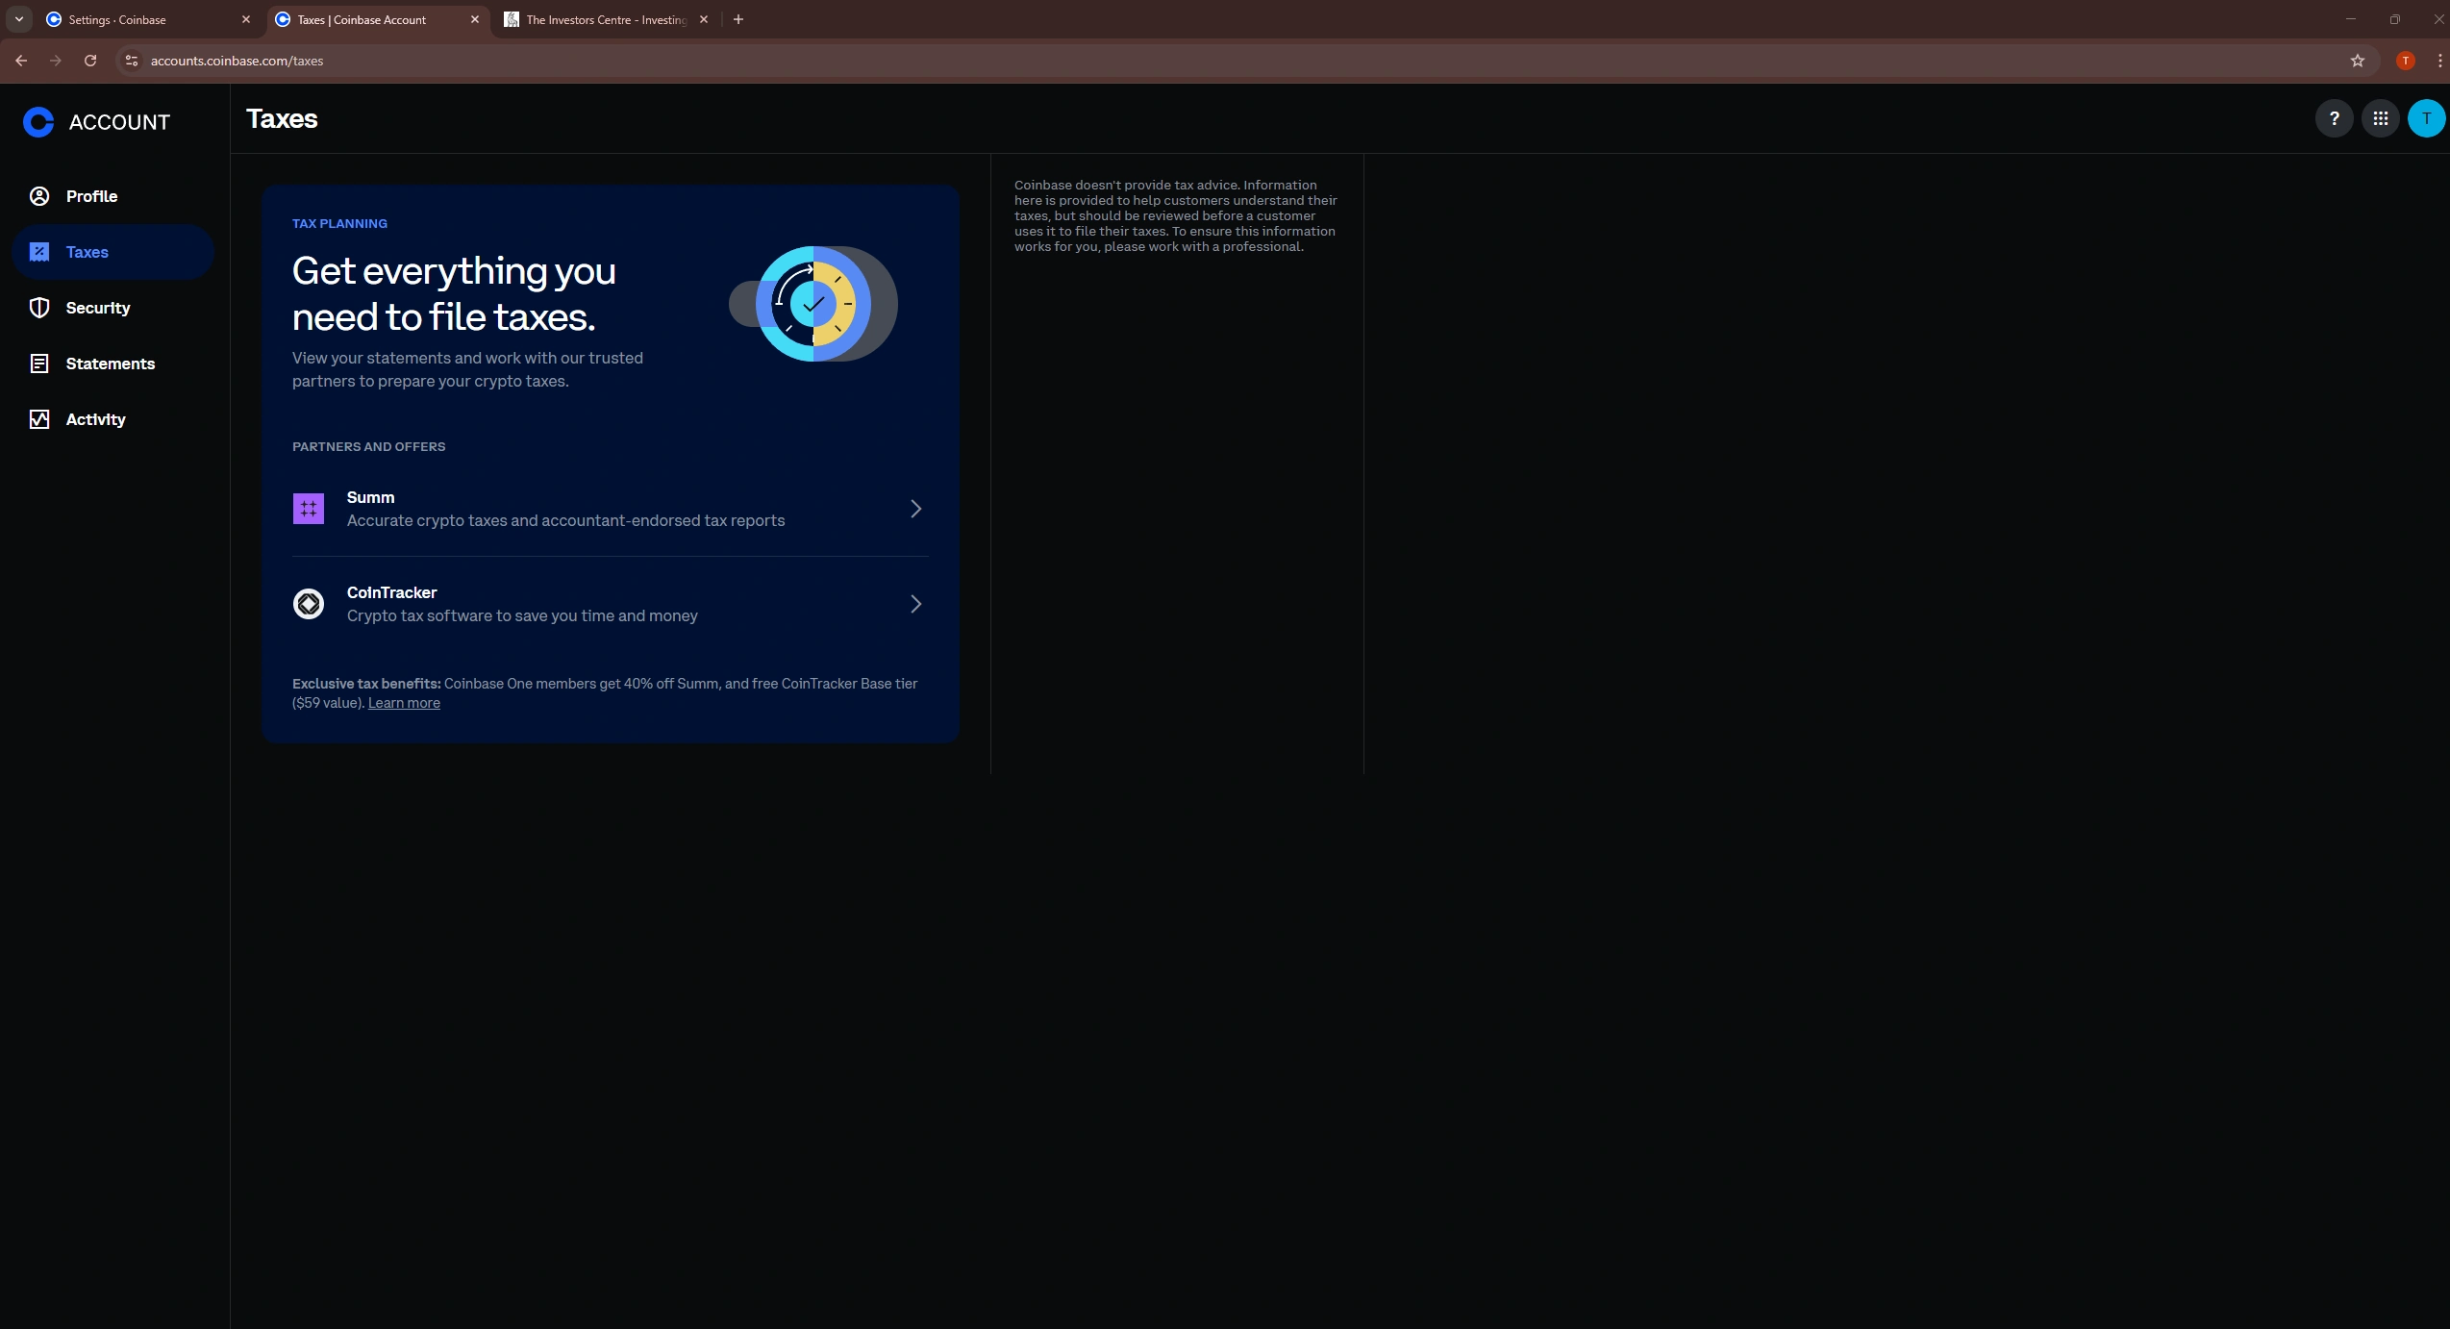The height and width of the screenshot is (1329, 2450).
Task: Click the Taxes page title
Action: click(282, 118)
